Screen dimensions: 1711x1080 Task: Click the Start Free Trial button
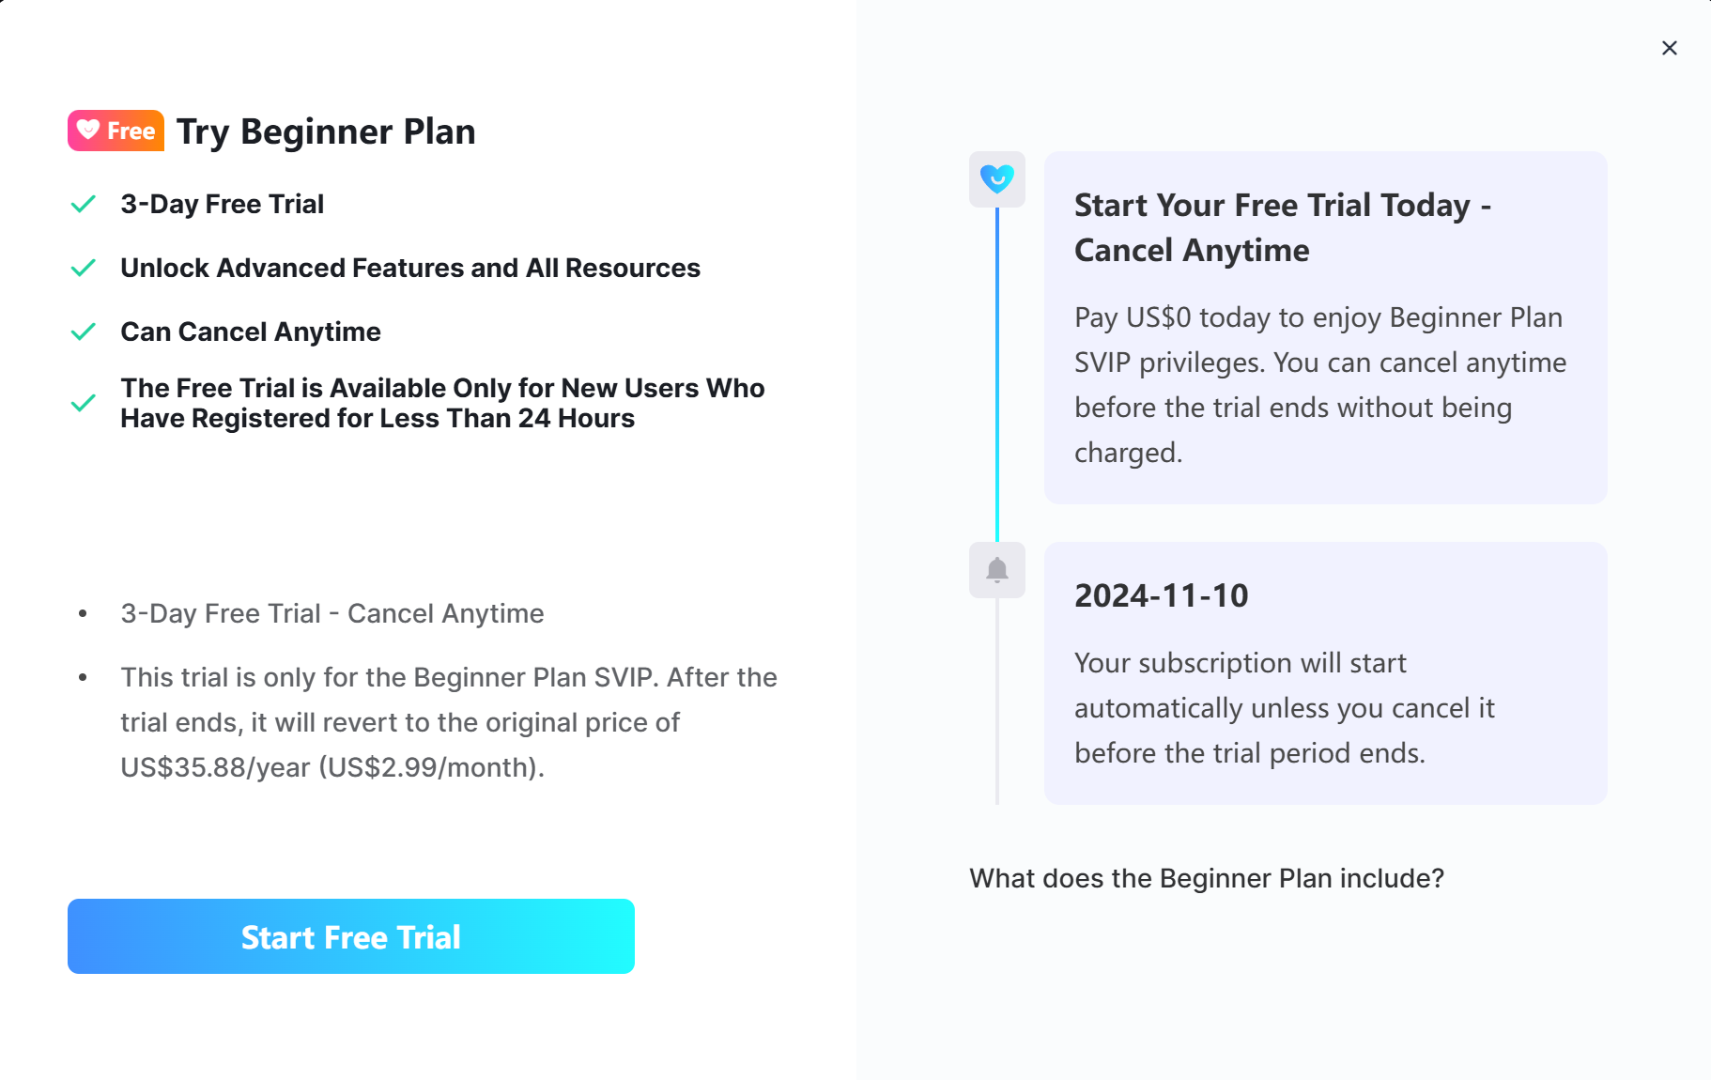click(351, 936)
